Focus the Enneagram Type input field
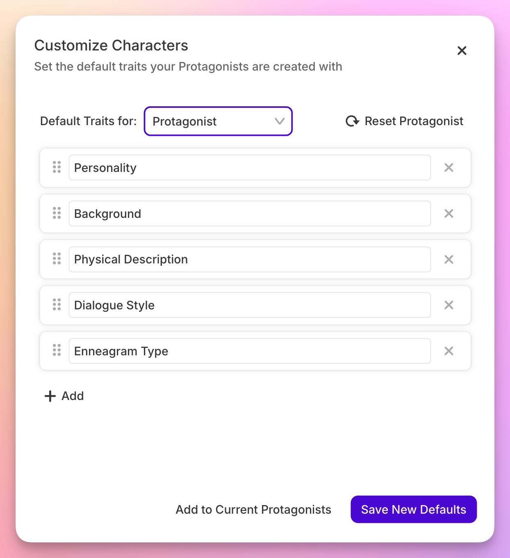The height and width of the screenshot is (558, 510). (x=249, y=351)
